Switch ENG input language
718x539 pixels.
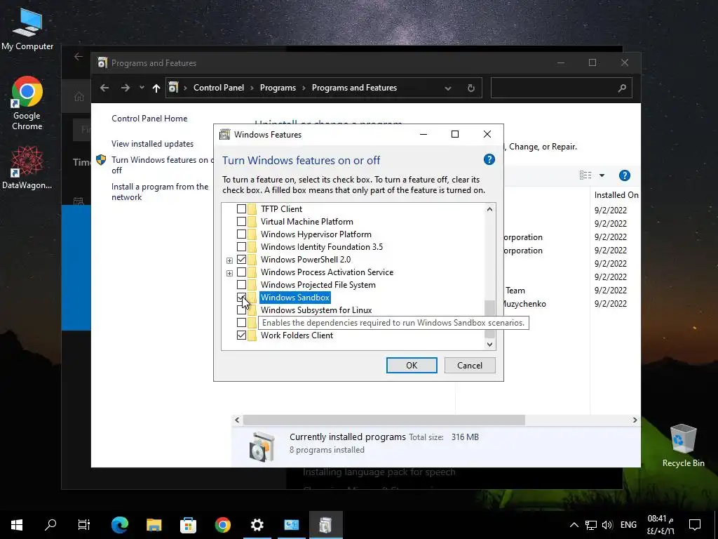point(628,525)
